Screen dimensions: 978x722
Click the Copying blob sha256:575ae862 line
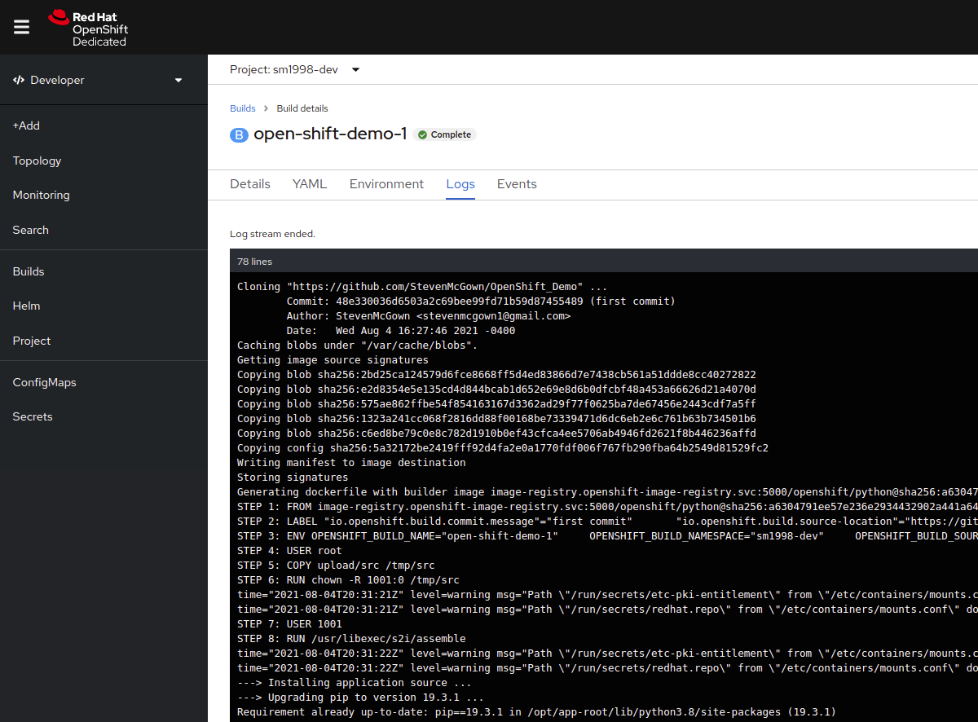[x=496, y=404]
